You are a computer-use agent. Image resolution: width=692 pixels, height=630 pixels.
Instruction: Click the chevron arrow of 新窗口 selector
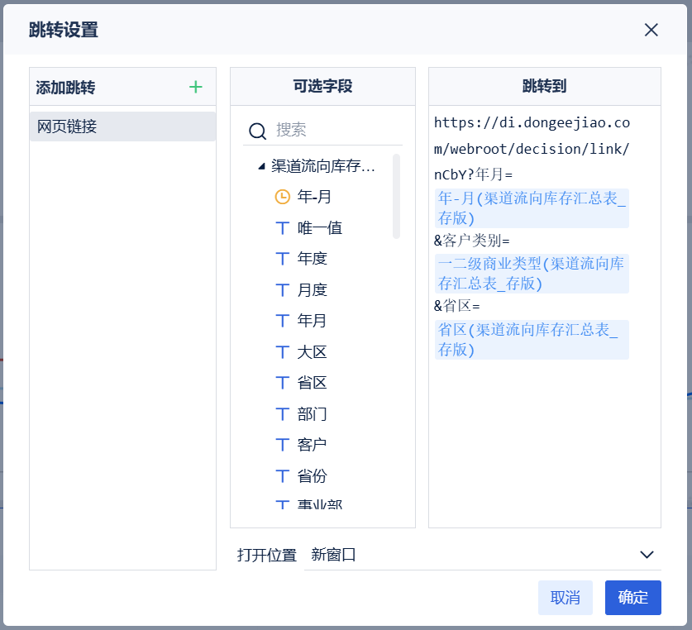(647, 555)
